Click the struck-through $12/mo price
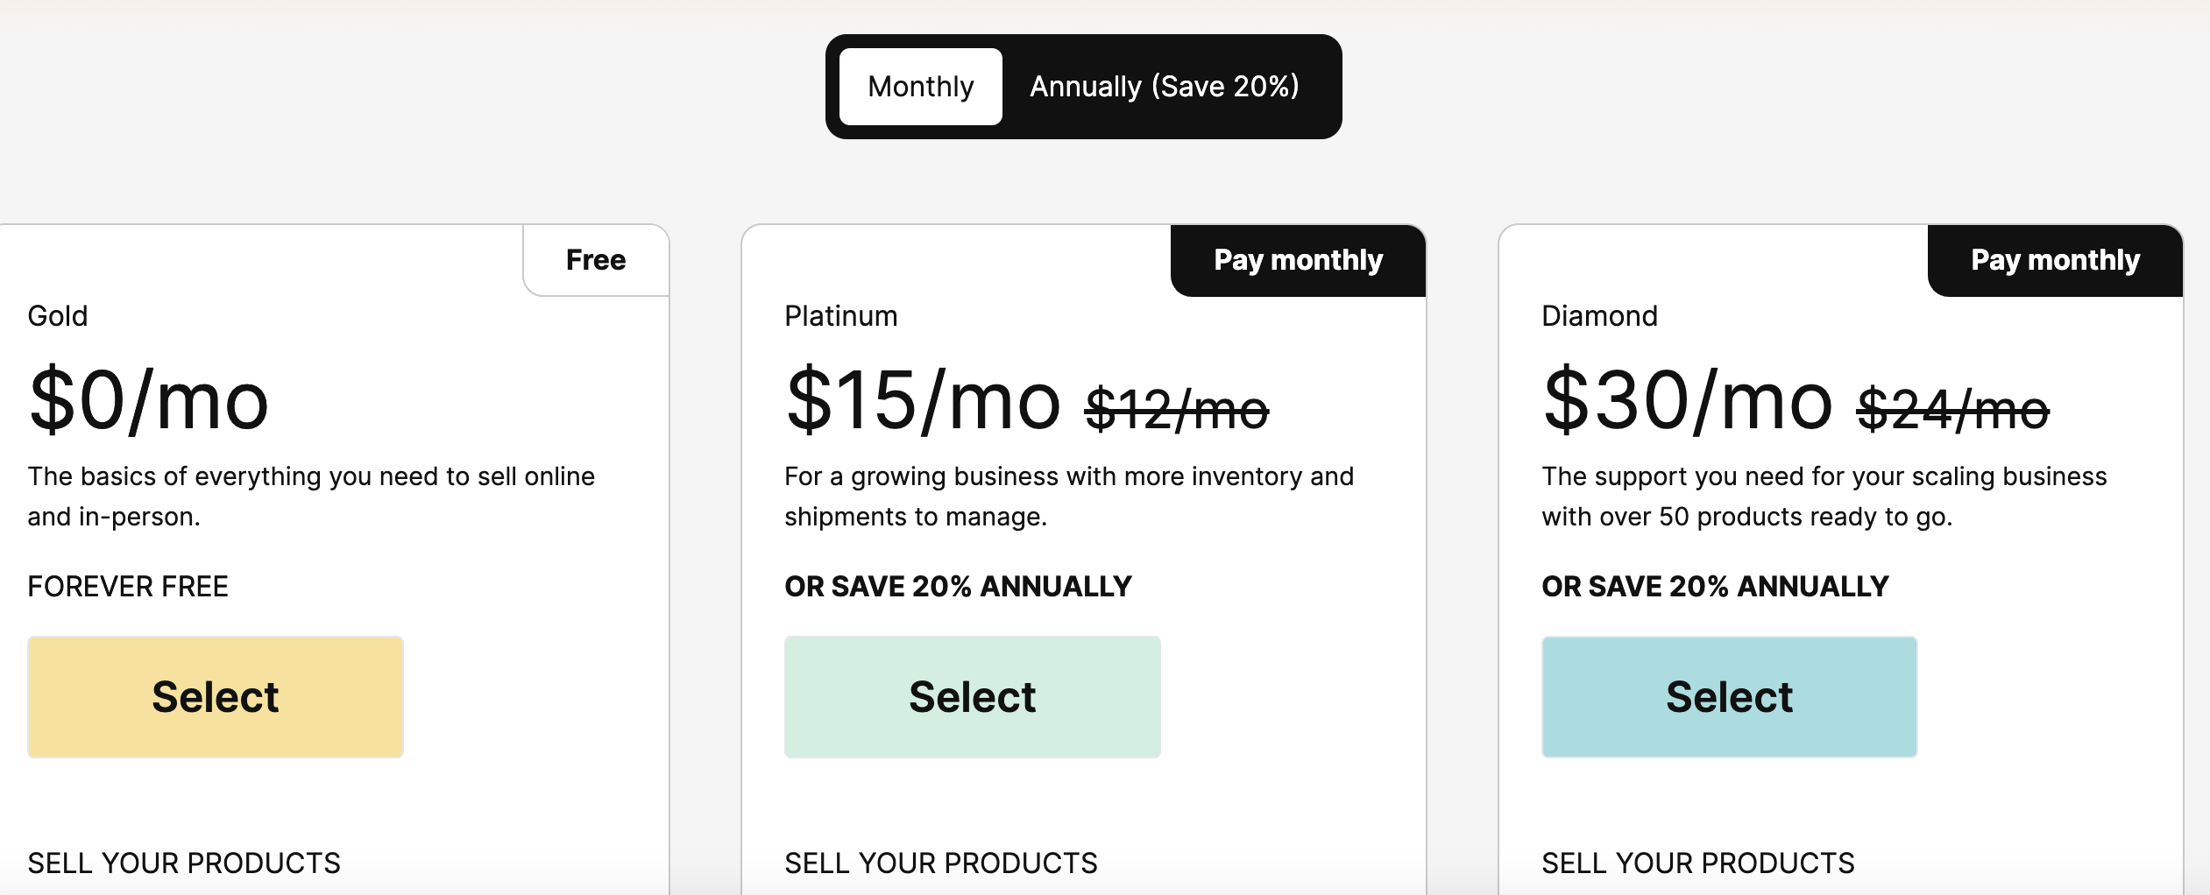The image size is (2210, 895). click(1176, 410)
